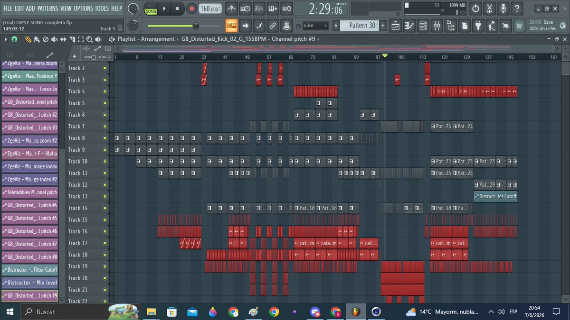570x320 pixels.
Task: Expand the Playlist arrangement speaker menu
Action: pos(112,39)
